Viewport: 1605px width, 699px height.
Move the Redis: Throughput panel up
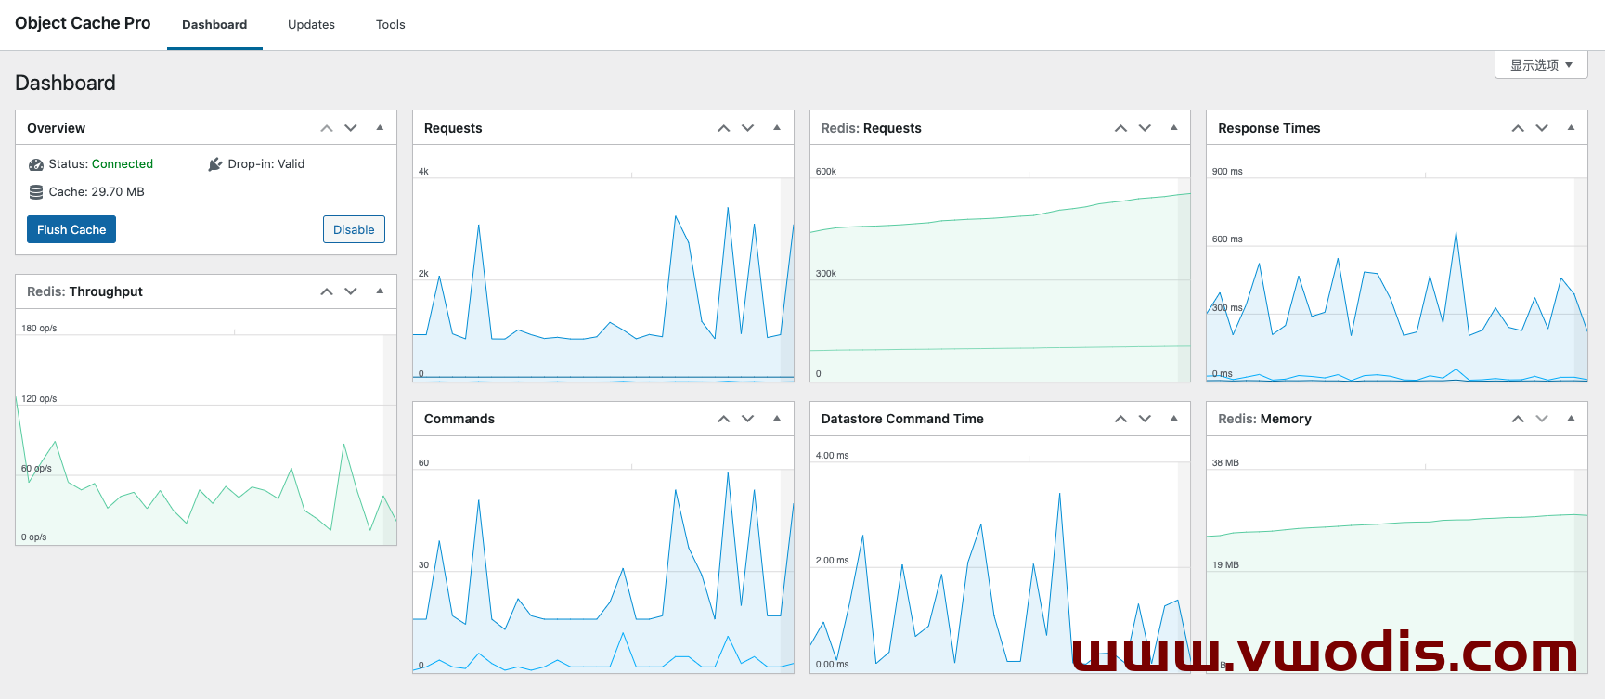tap(327, 291)
